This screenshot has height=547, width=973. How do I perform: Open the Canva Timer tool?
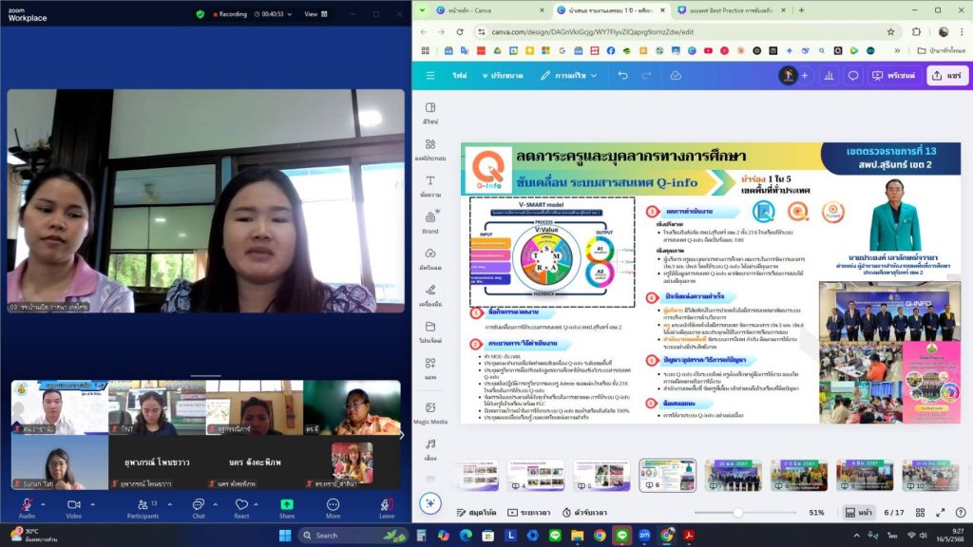coord(584,513)
